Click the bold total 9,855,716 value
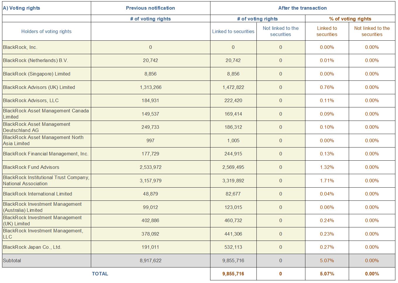 233,274
